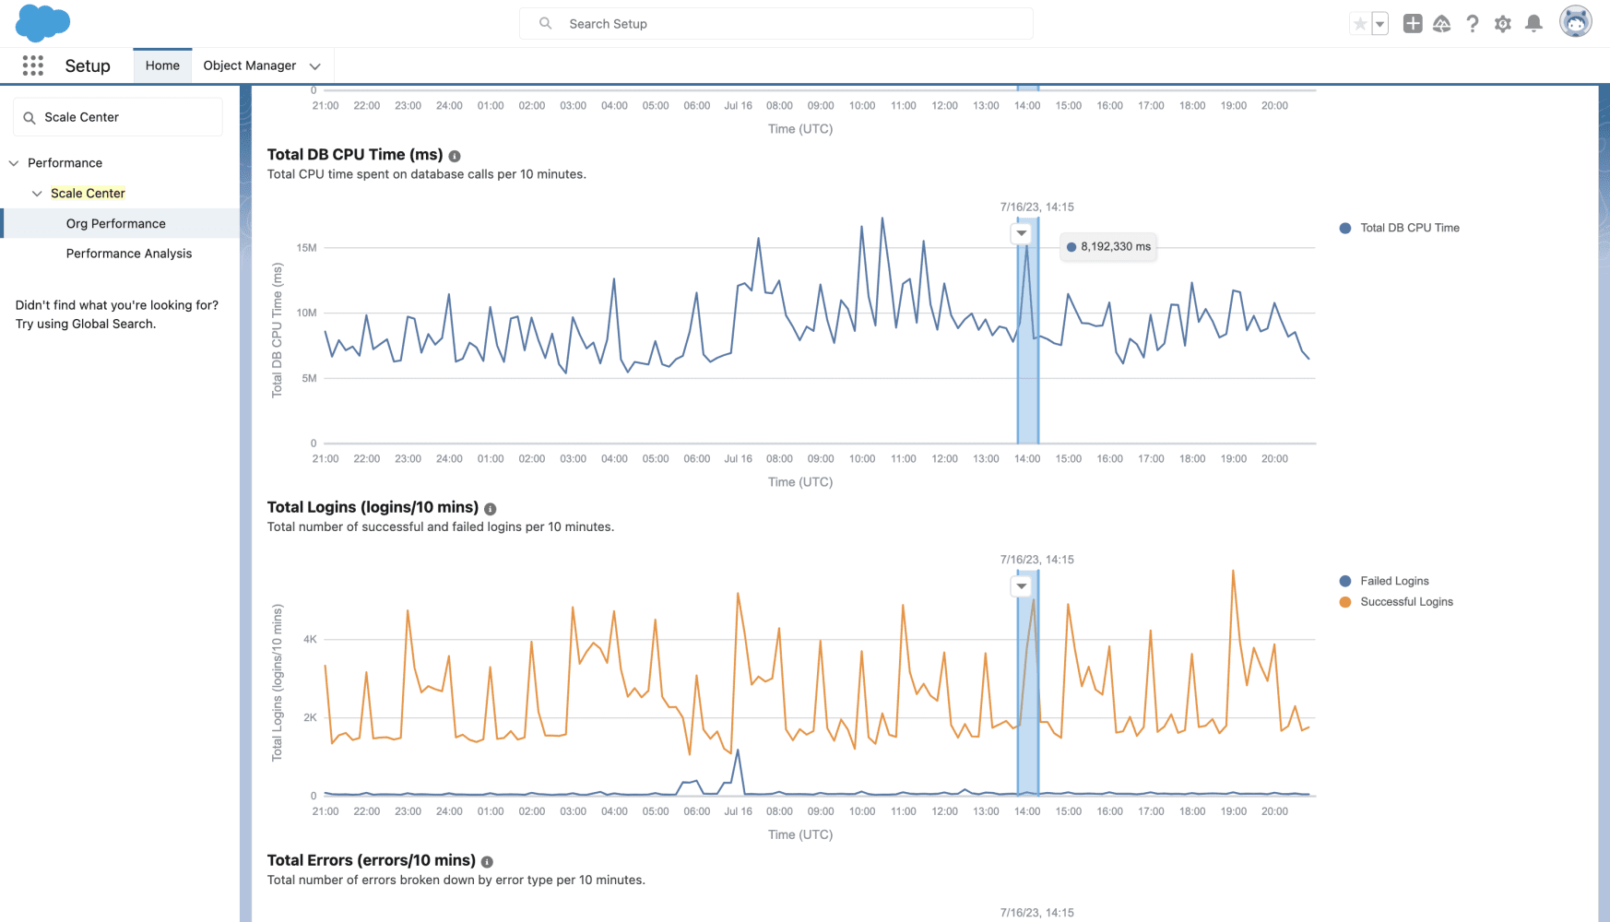
Task: Open info icon for Total Errors
Action: tap(487, 862)
